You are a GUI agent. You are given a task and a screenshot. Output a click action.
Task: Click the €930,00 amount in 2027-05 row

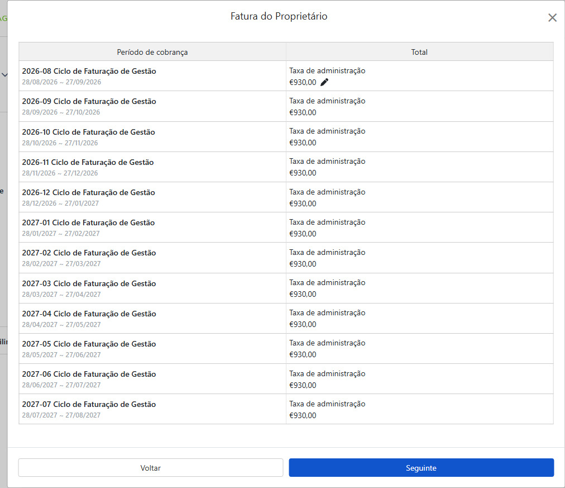303,354
